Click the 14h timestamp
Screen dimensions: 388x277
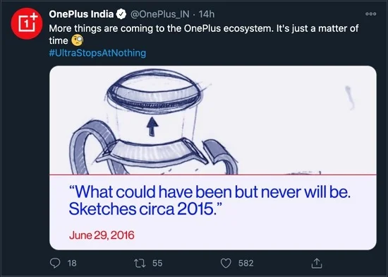pyautogui.click(x=207, y=14)
